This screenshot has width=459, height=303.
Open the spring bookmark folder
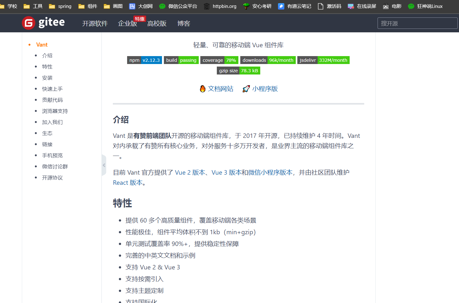click(60, 6)
